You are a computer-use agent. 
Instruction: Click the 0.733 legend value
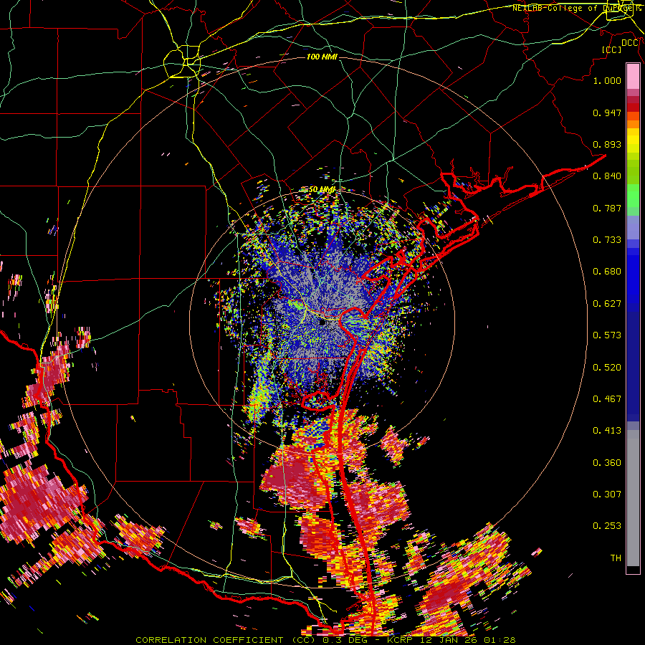[x=607, y=240]
